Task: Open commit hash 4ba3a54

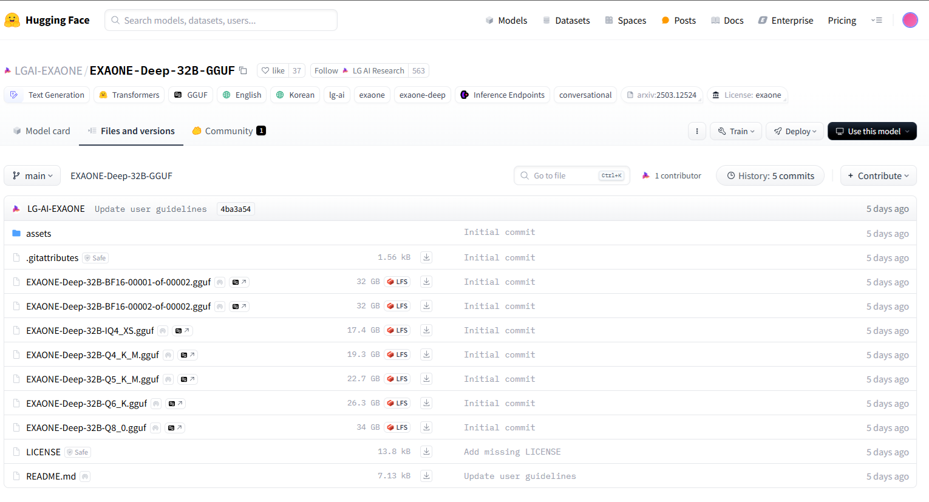Action: 236,209
